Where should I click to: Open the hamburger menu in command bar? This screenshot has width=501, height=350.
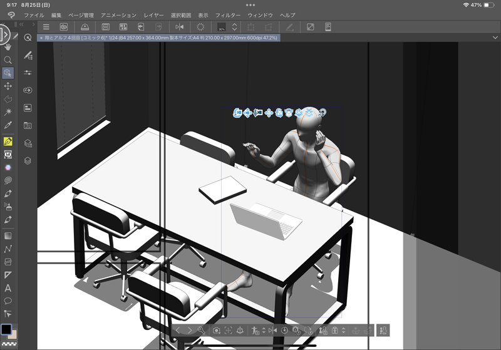coord(46,27)
